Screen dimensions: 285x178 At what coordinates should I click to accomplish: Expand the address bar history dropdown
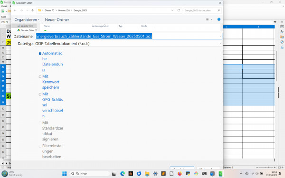coord(172,10)
